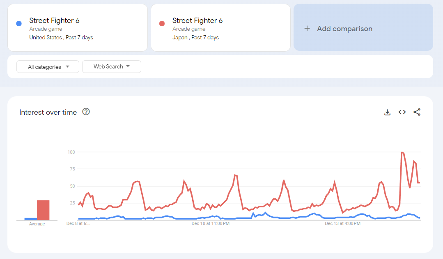Image resolution: width=443 pixels, height=259 pixels.
Task: Select the blue United States color dot
Action: tap(19, 23)
